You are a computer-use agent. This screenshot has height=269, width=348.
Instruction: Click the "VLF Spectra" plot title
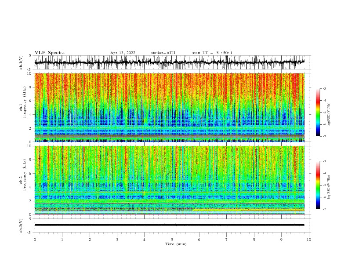pyautogui.click(x=50, y=53)
